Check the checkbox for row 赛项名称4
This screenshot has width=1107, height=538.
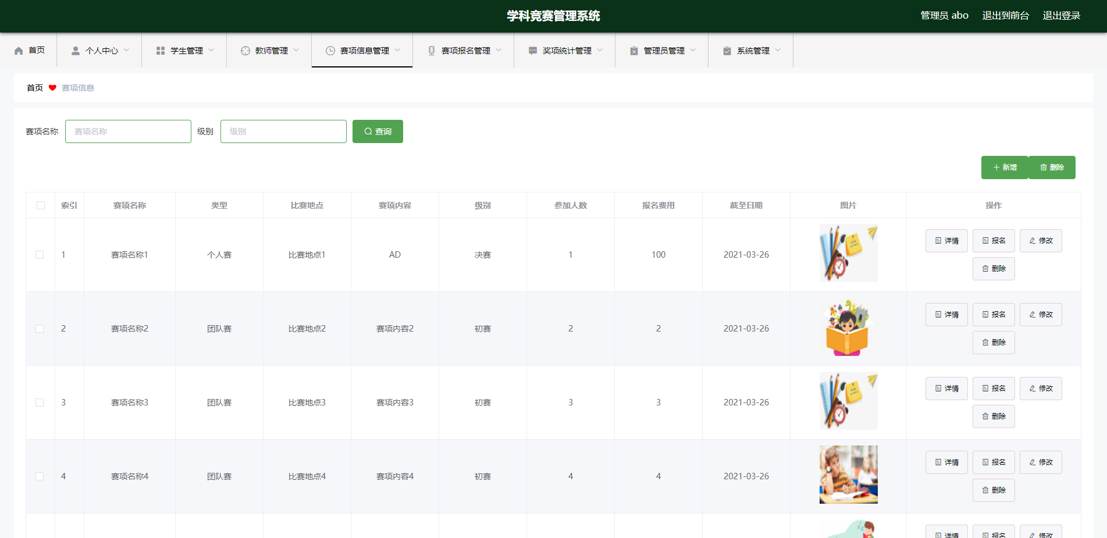40,476
